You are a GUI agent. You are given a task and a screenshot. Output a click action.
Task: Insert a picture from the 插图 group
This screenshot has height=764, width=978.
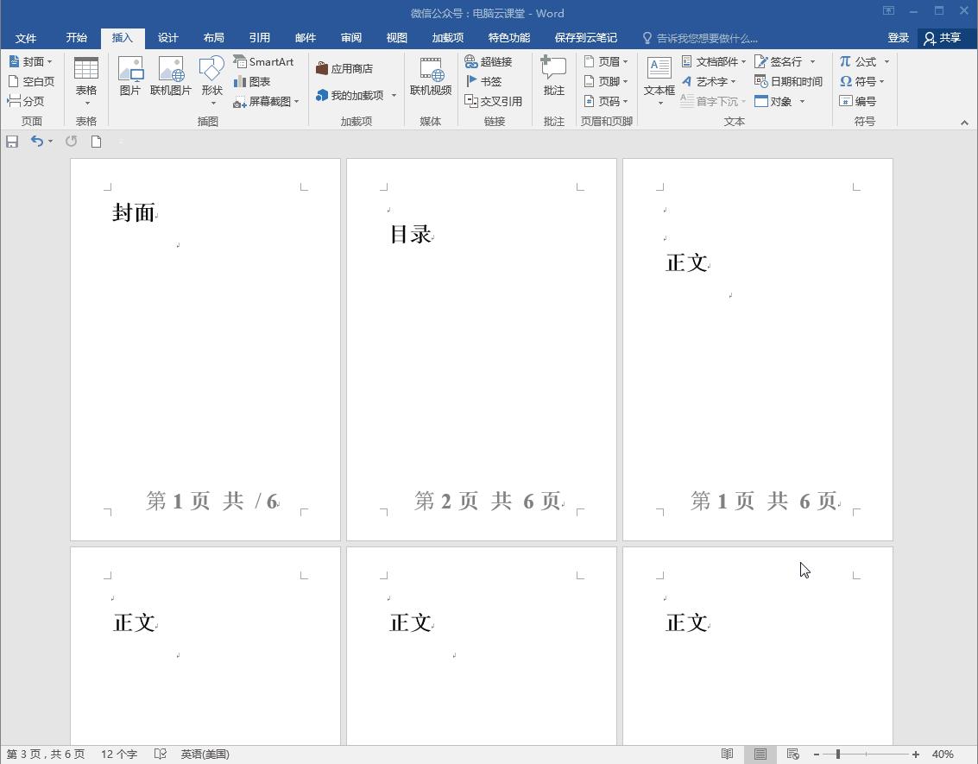[x=130, y=76]
